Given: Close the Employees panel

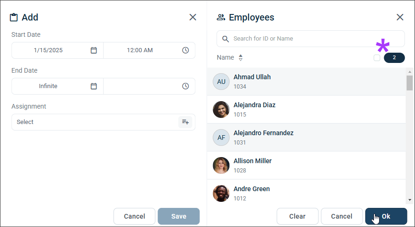Looking at the screenshot, I should [x=400, y=17].
